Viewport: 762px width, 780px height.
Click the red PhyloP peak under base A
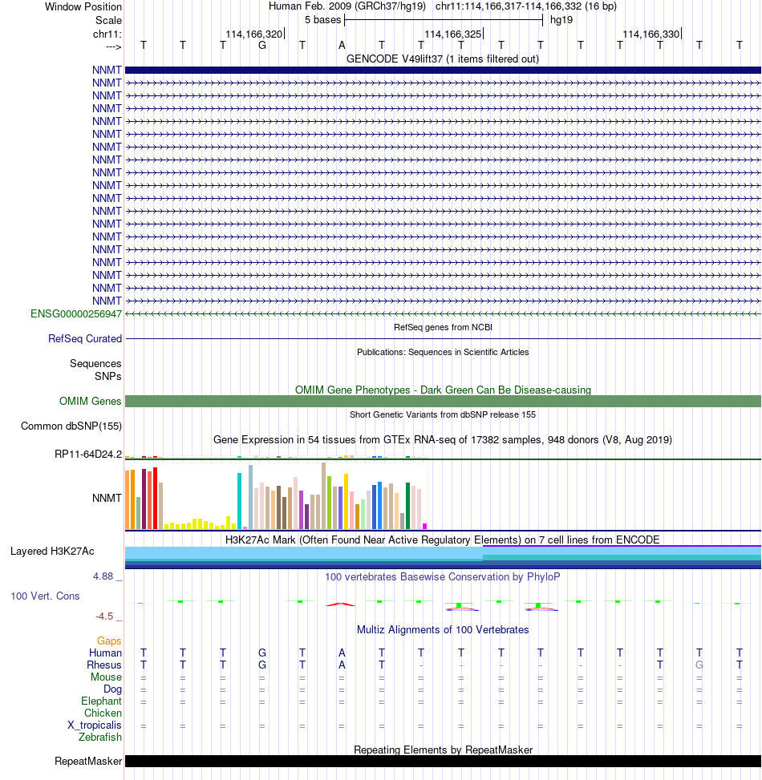(341, 604)
